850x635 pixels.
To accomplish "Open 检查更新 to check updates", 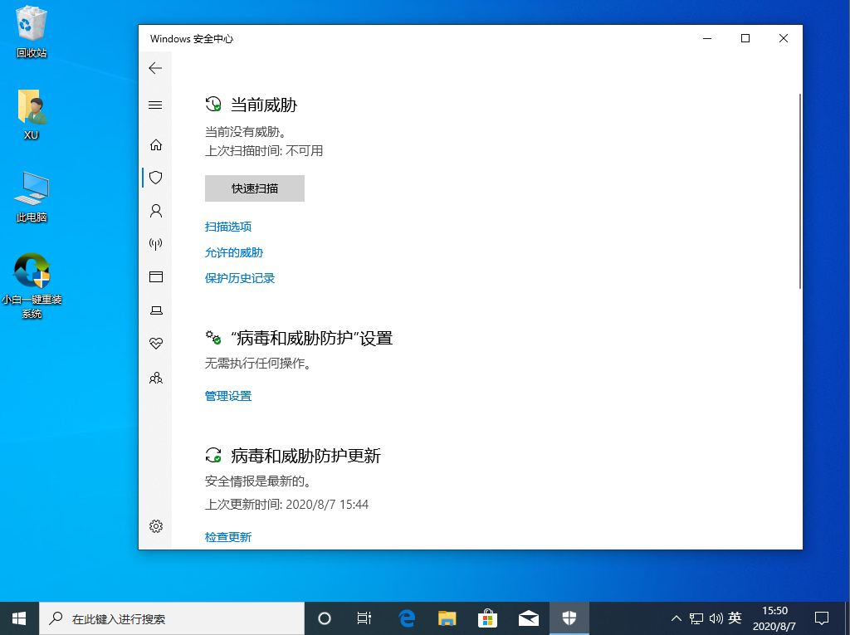I will (x=227, y=536).
